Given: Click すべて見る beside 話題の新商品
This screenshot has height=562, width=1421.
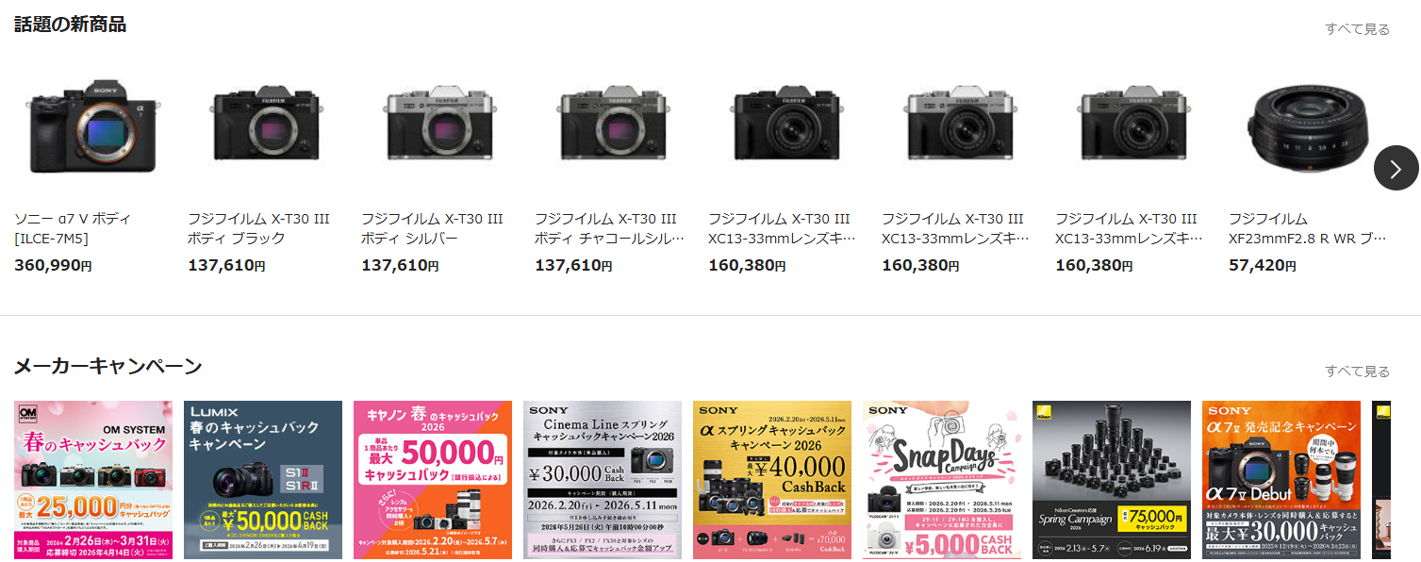Looking at the screenshot, I should [1357, 28].
